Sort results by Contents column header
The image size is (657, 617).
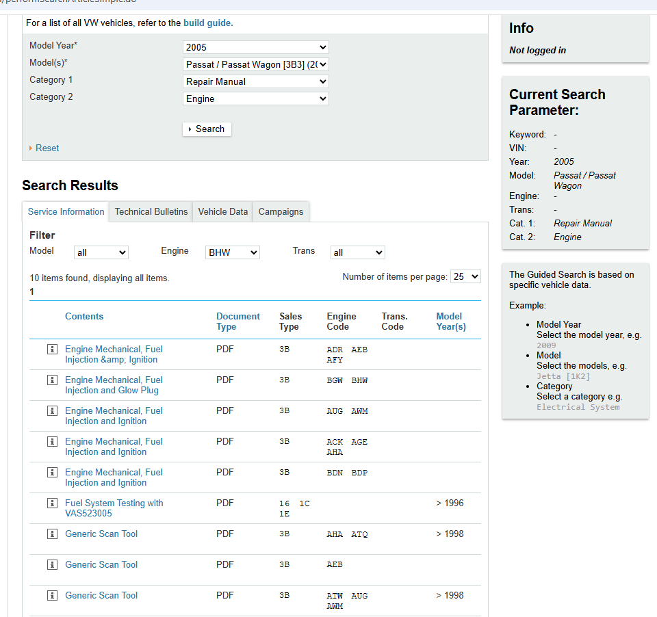pyautogui.click(x=84, y=317)
